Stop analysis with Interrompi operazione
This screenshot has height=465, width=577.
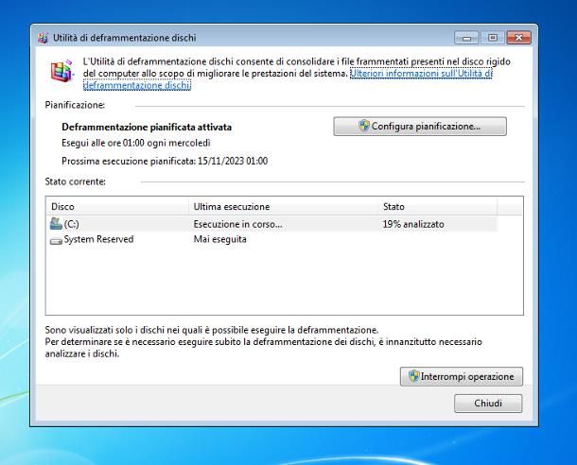point(462,376)
